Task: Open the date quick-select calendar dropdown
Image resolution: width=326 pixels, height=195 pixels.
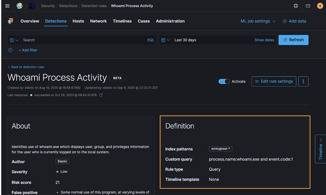Action: 165,40
